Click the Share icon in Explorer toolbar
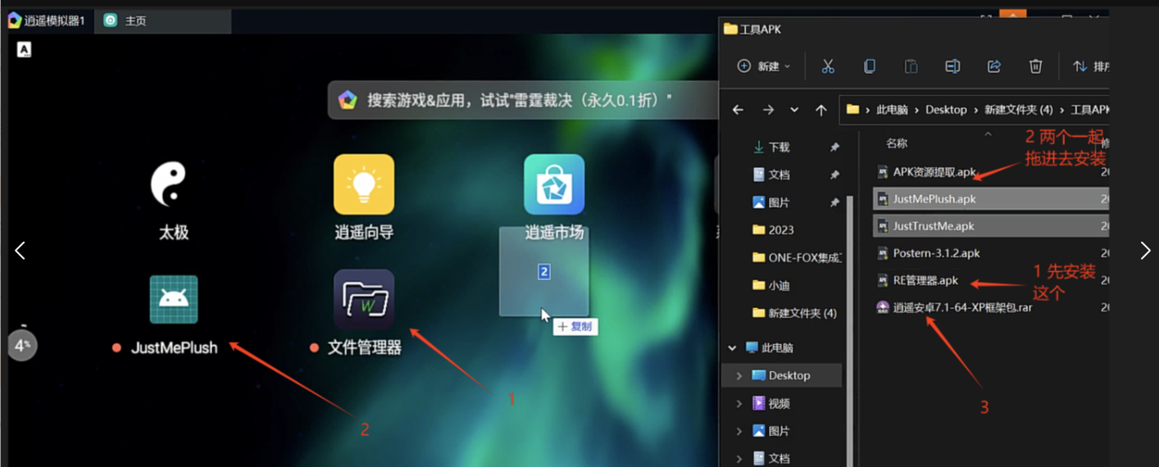Screen dimensions: 1159x467 tap(994, 66)
